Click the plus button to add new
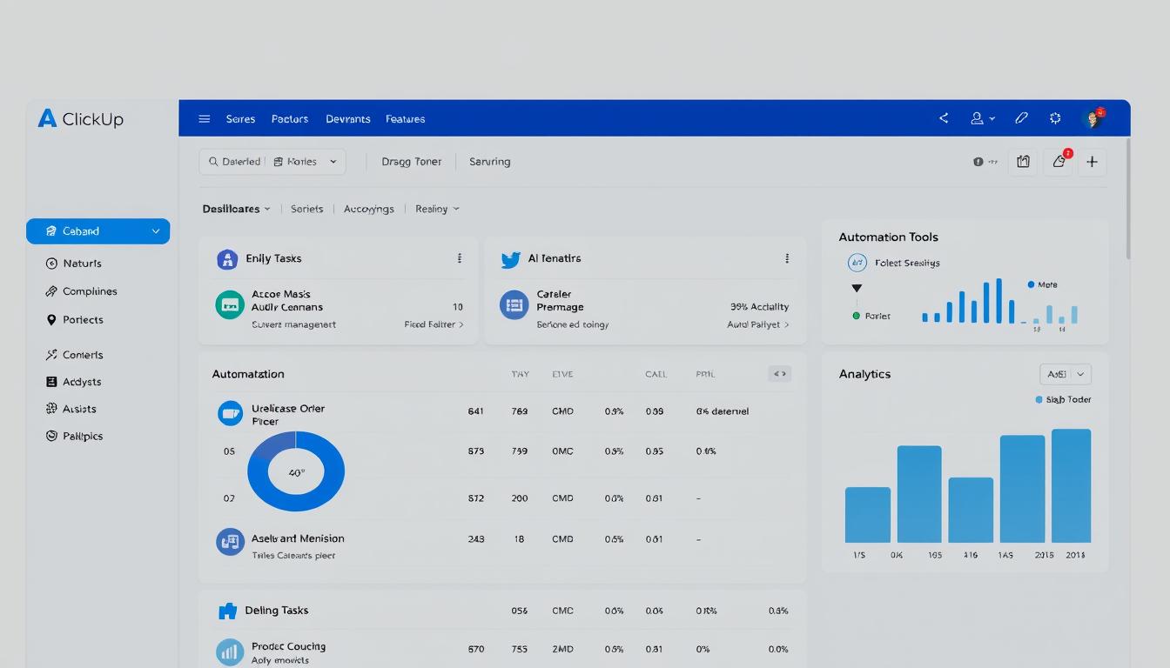The height and width of the screenshot is (668, 1170). click(x=1092, y=162)
